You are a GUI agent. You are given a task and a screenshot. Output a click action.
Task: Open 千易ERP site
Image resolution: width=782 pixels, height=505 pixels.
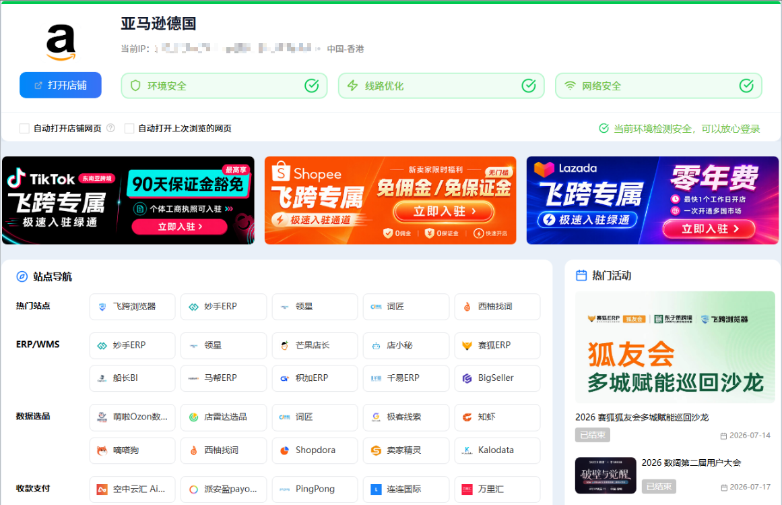tap(406, 378)
